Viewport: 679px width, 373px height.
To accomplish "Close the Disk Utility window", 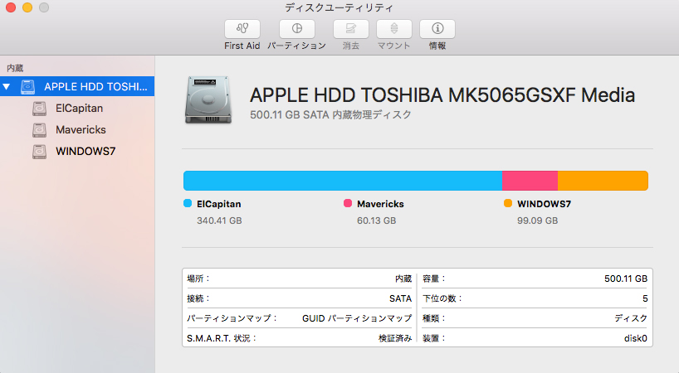I will 11,7.
